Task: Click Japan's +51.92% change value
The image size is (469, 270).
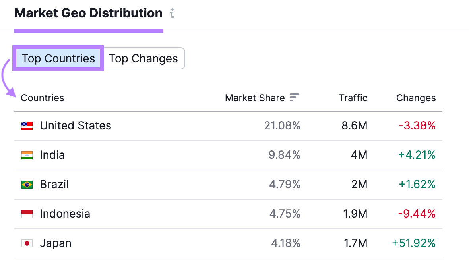Action: [x=414, y=243]
